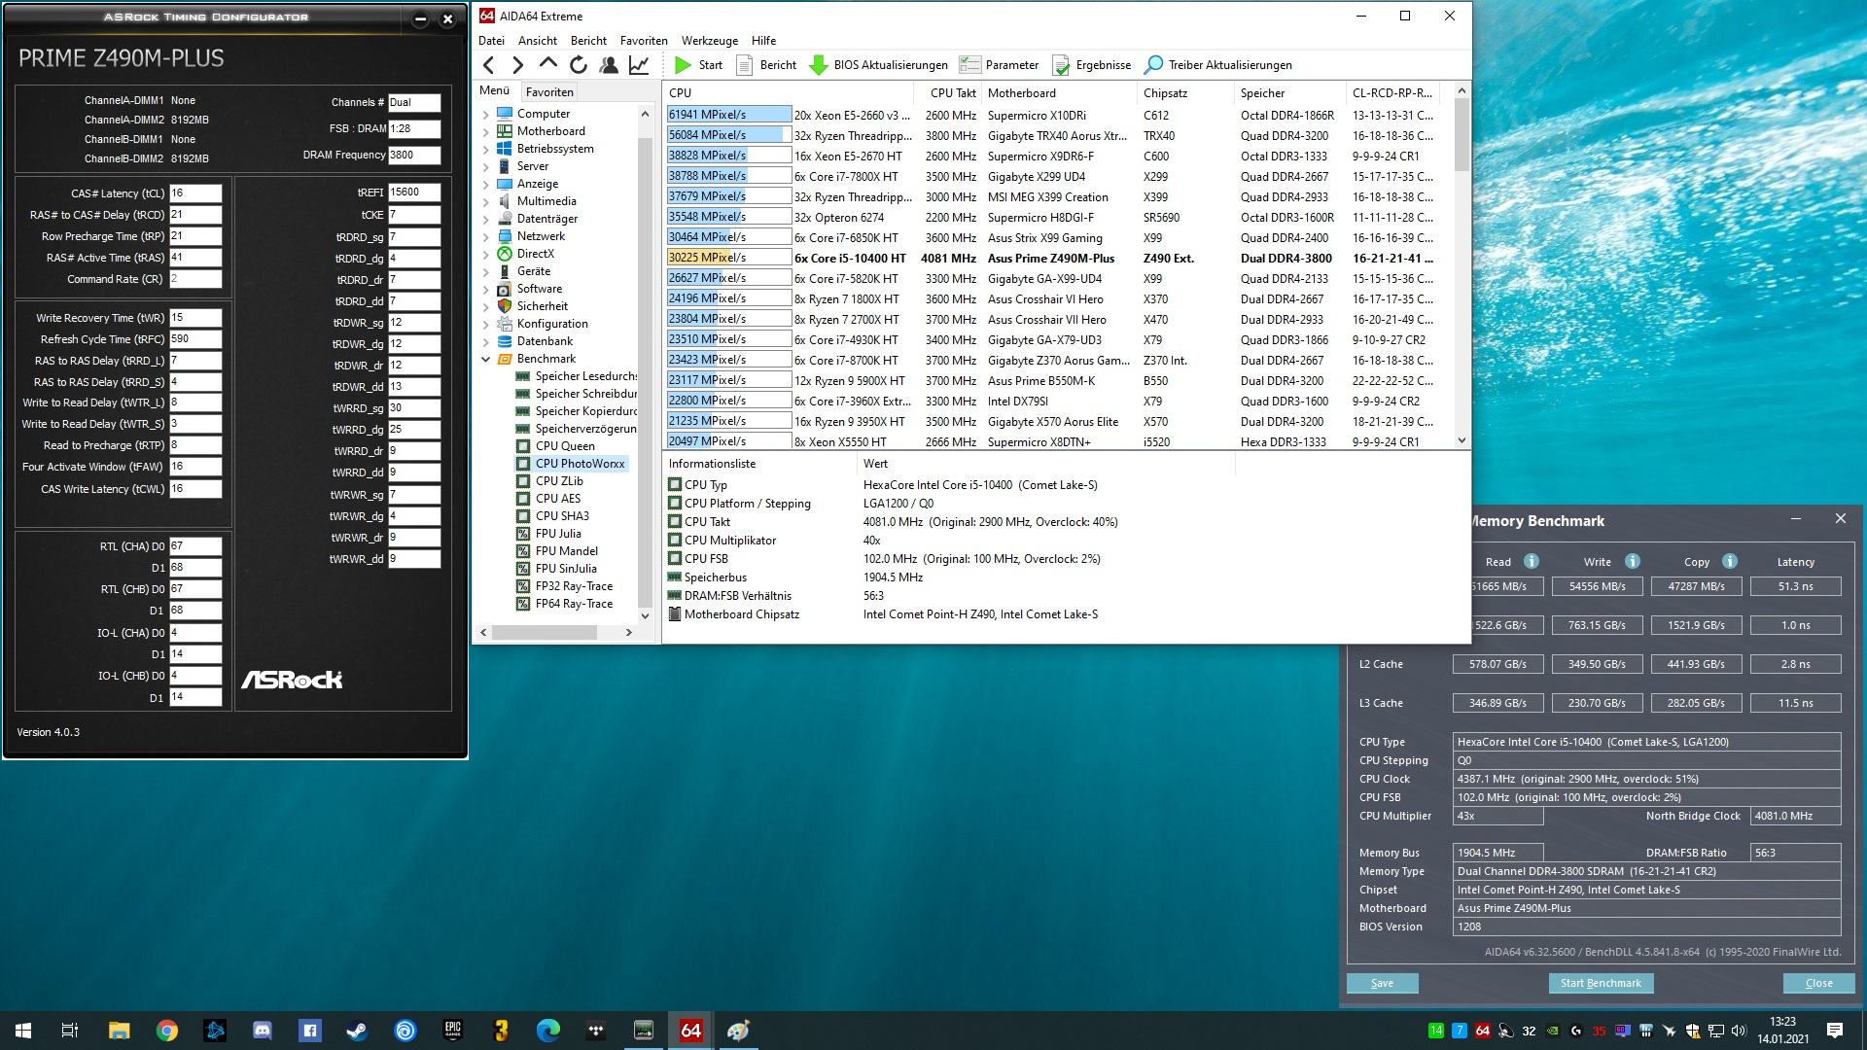Click Start Benchmark button
This screenshot has height=1050, width=1867.
1601,983
